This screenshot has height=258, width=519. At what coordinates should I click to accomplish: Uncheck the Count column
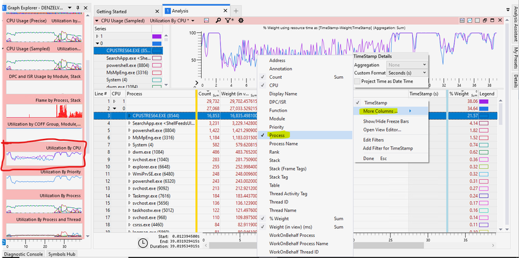point(263,77)
